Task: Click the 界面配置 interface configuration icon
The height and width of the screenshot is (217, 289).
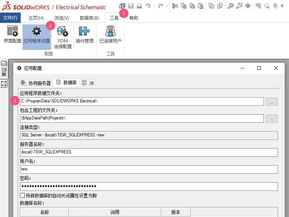Action: coord(12,35)
